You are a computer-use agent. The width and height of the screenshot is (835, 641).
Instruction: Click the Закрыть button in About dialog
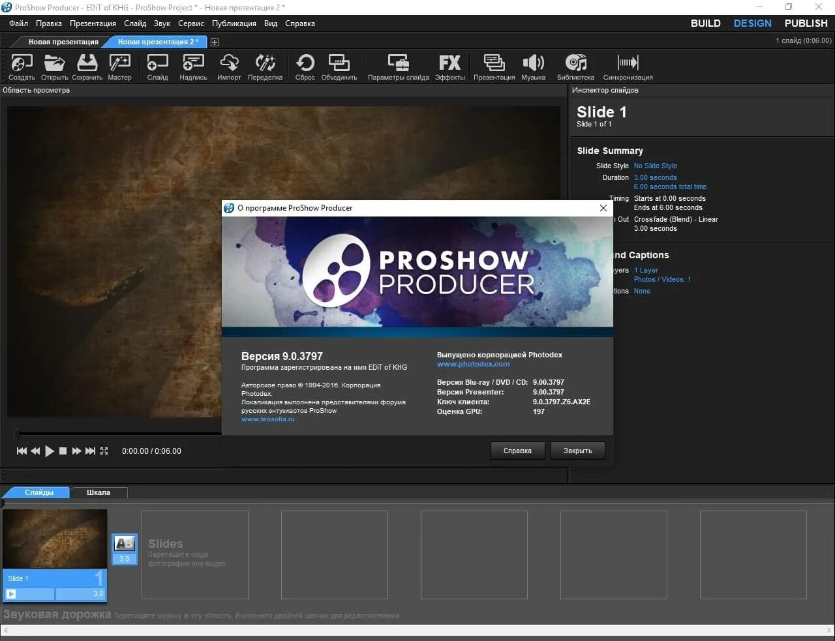(x=578, y=451)
